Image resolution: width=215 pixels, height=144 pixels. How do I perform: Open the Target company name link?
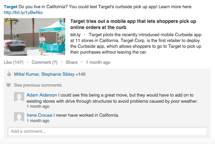(x=11, y=6)
